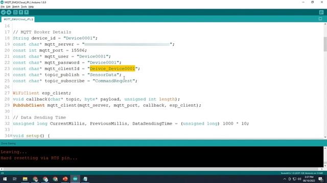Screen dimensions: 327x183
Task: Click the Verify sketch checkmark button
Action: (x=4, y=12)
